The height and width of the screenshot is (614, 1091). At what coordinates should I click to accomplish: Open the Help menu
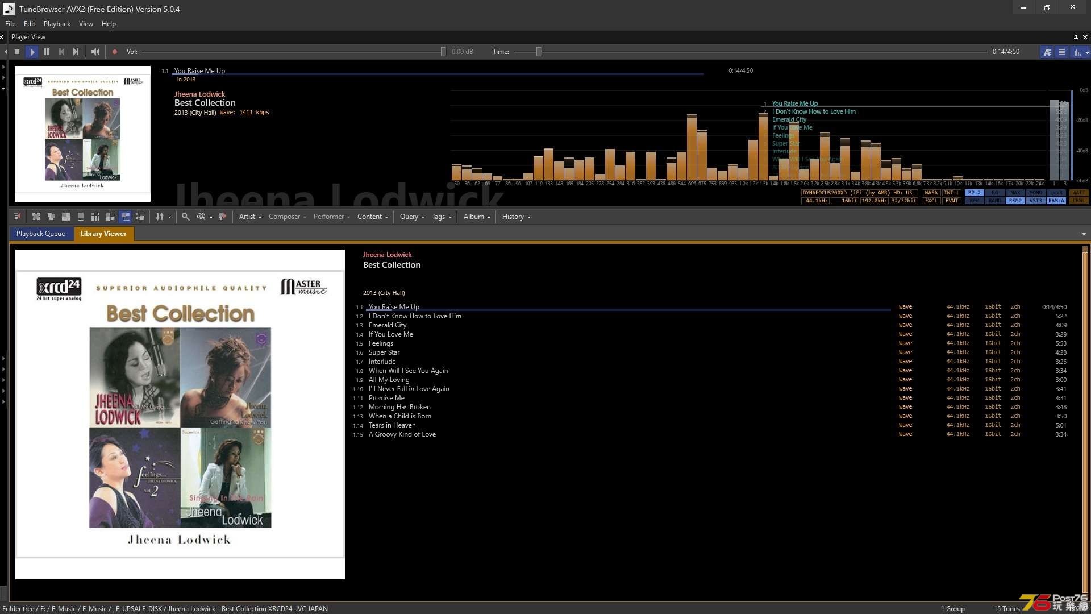click(109, 24)
